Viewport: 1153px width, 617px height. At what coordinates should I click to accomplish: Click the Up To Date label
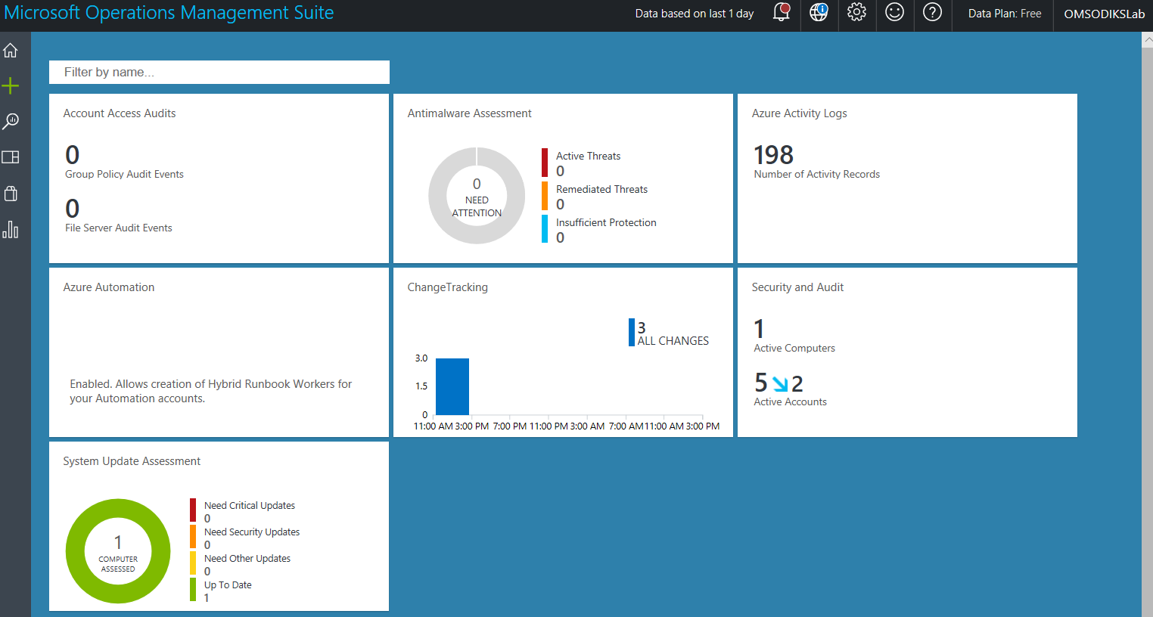pyautogui.click(x=228, y=585)
